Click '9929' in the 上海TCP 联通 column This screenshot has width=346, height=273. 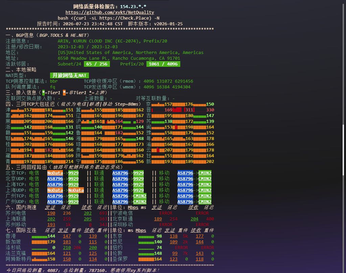coord(138,184)
